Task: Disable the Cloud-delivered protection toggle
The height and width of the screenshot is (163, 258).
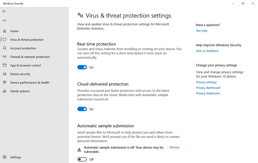Action: [x=82, y=109]
